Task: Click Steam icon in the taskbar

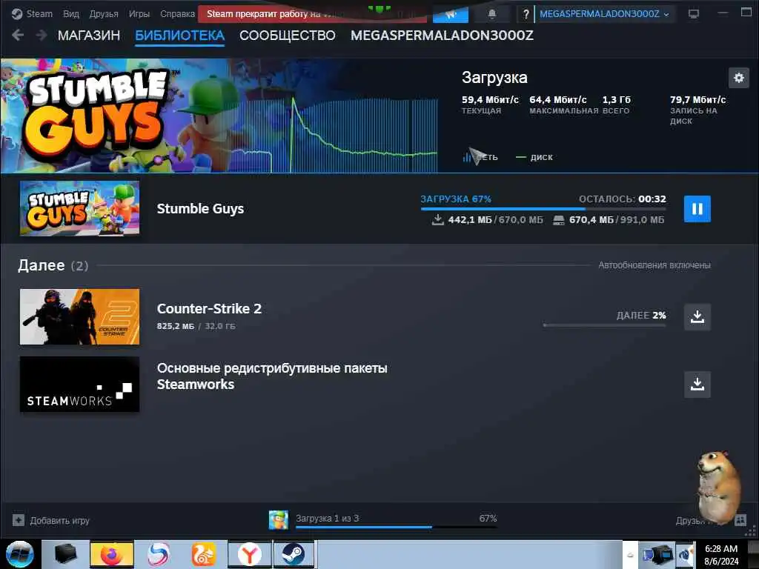Action: (294, 554)
